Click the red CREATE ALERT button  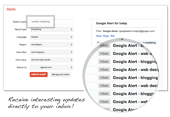pos(39,74)
